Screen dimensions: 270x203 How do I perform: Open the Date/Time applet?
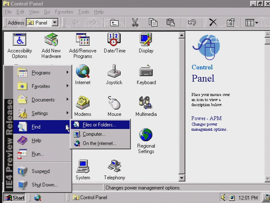coord(114,43)
